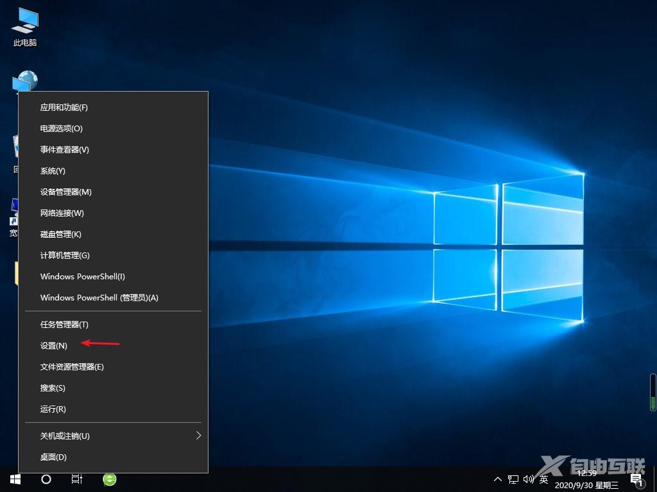Open 设备管理器(M)
This screenshot has width=657, height=492.
click(113, 192)
